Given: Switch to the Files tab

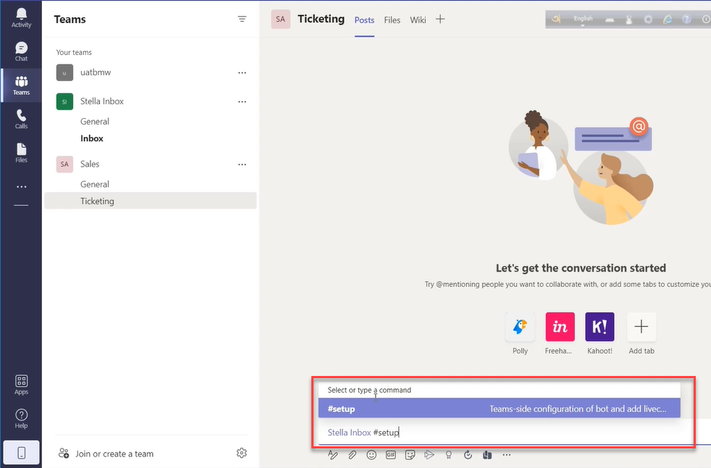Looking at the screenshot, I should [392, 20].
